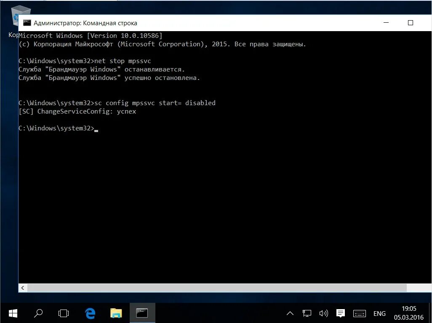
Task: Click the horizontal scrollbar left arrow
Action: tap(23, 288)
